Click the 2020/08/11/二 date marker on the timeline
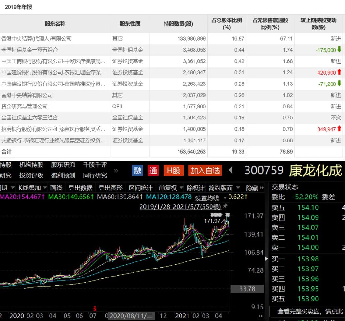The width and height of the screenshot is (345, 321). tap(131, 316)
